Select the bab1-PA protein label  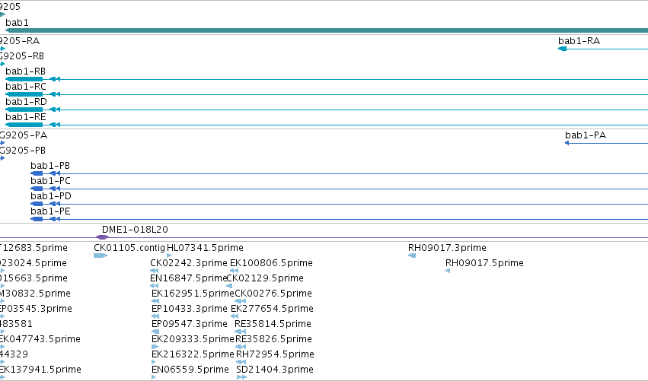(x=586, y=135)
